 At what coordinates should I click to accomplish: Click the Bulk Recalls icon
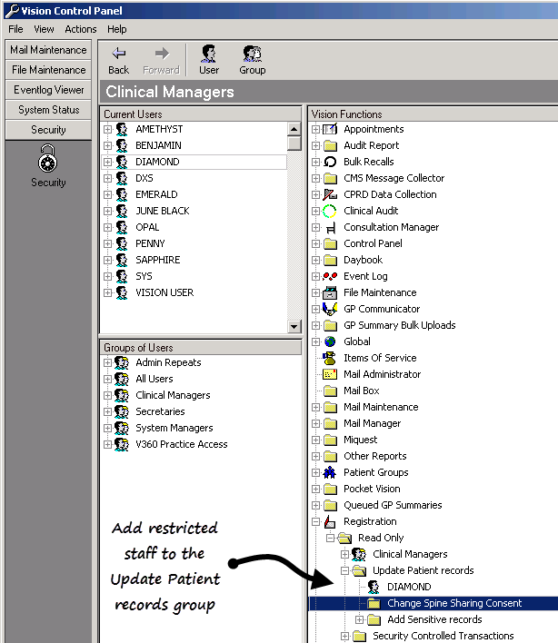click(330, 162)
